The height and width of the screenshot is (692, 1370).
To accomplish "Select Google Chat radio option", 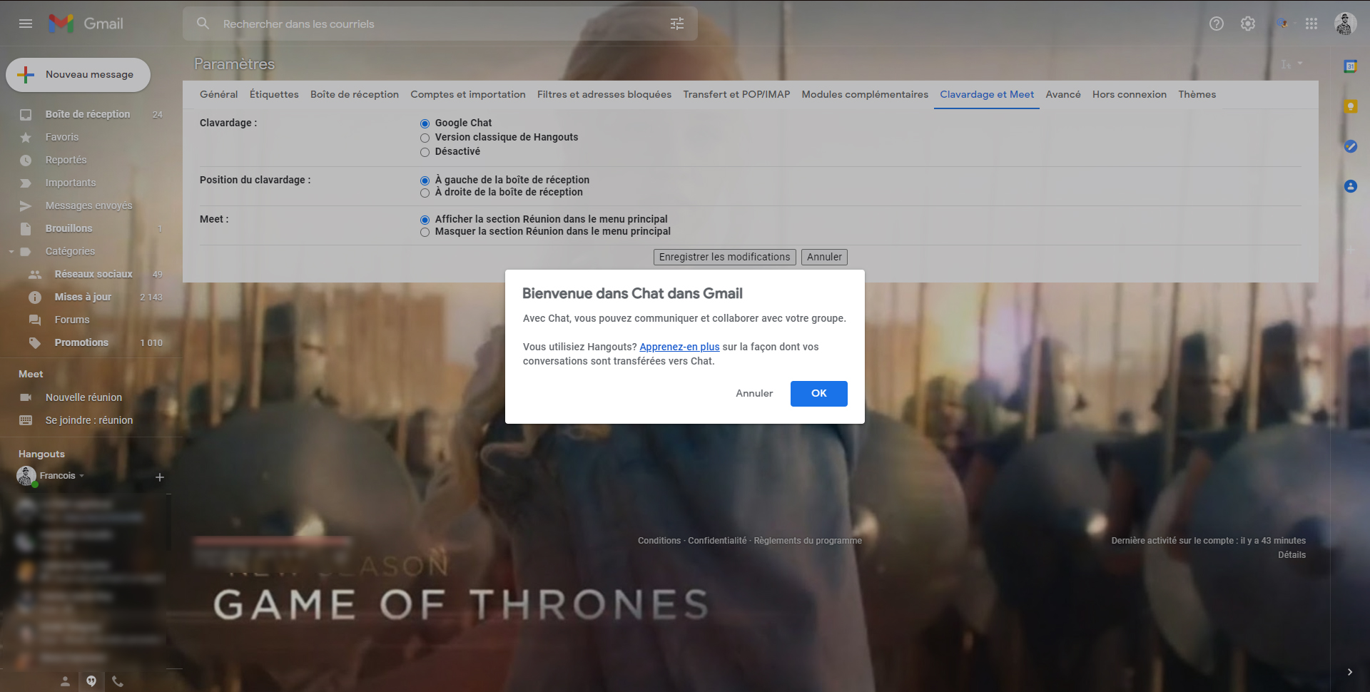I will pyautogui.click(x=425, y=123).
